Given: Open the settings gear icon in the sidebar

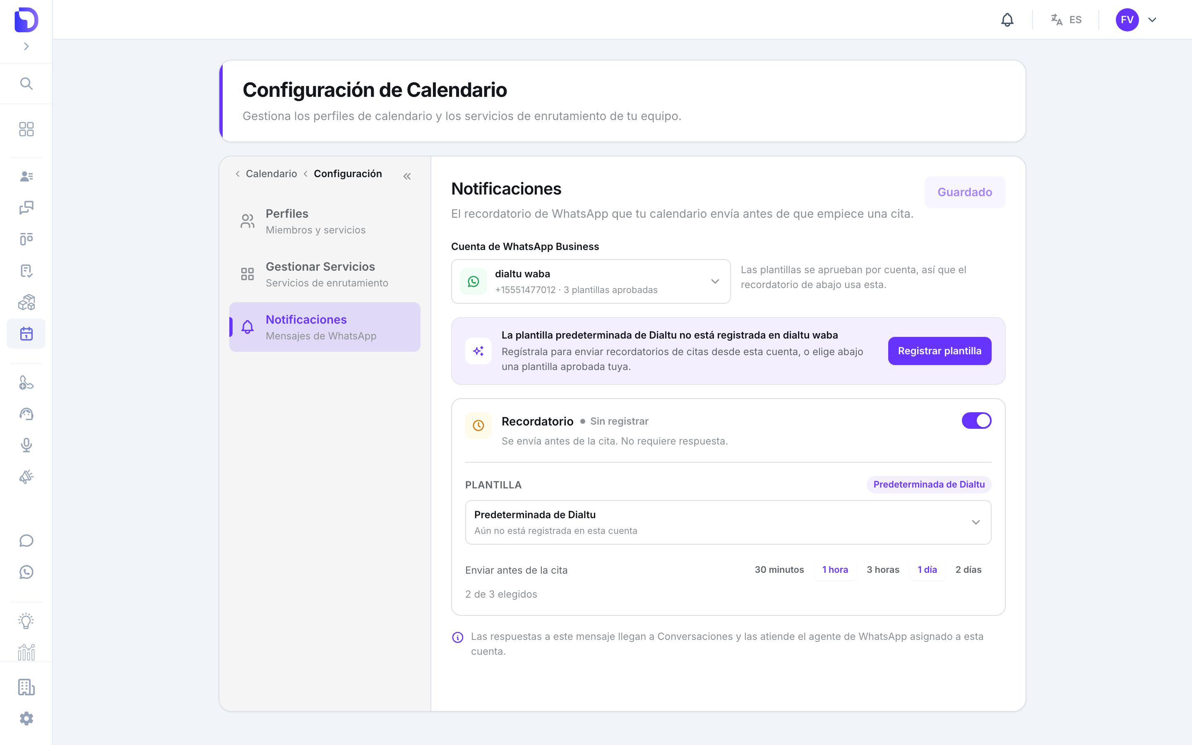Looking at the screenshot, I should pos(26,719).
